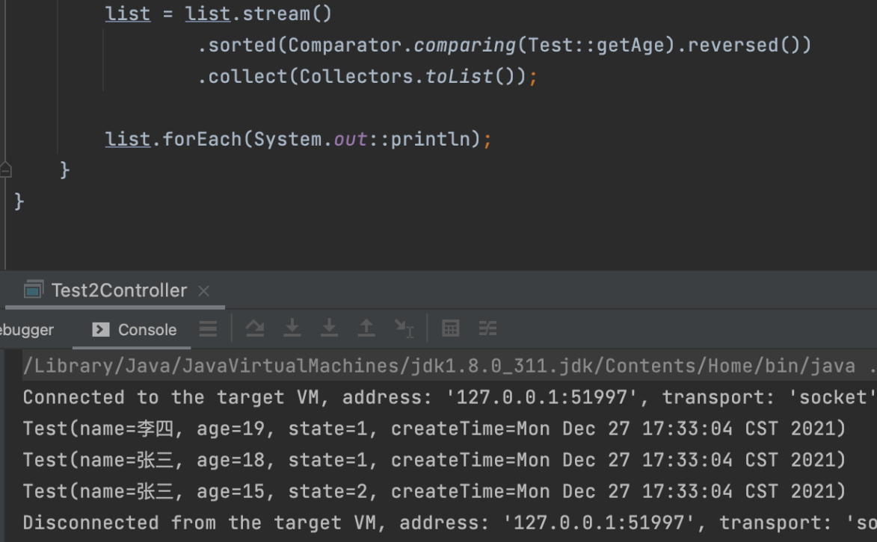Click the toList call in the code
The width and height of the screenshot is (877, 542).
pyautogui.click(x=460, y=77)
